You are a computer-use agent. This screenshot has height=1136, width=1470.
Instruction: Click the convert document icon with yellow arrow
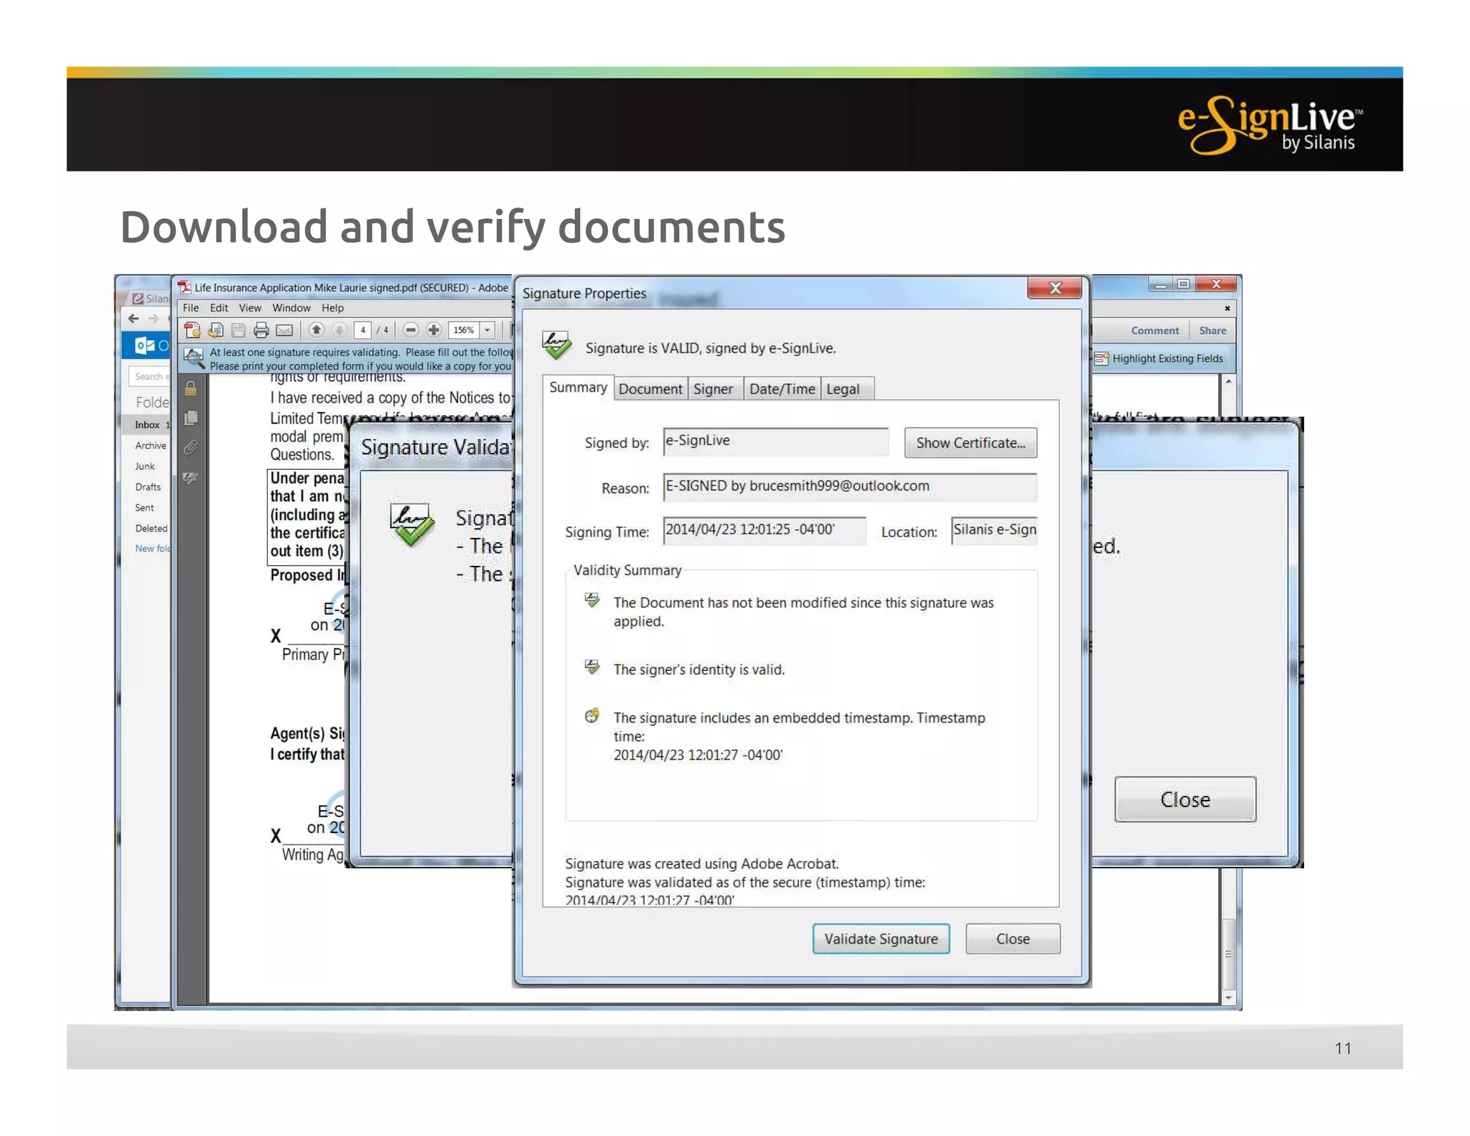pos(215,330)
